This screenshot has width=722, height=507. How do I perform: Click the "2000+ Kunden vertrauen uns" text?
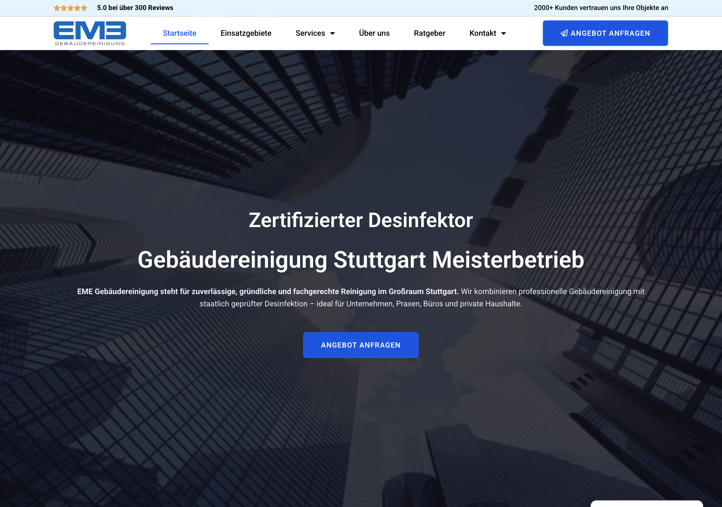[x=601, y=8]
